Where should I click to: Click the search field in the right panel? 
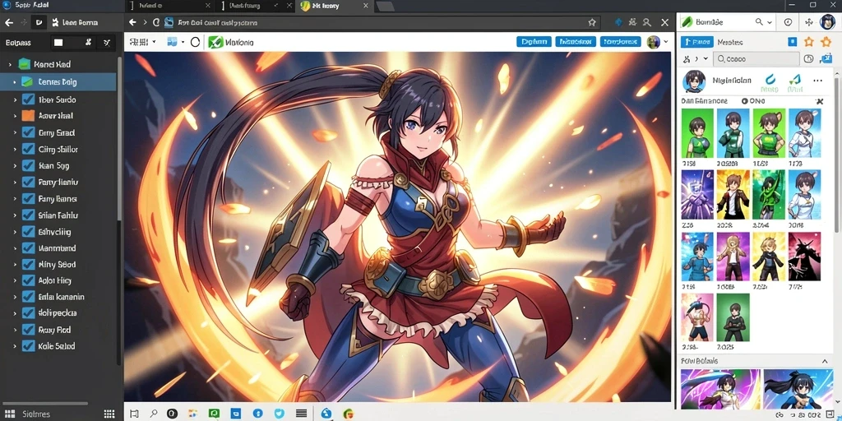pos(756,59)
